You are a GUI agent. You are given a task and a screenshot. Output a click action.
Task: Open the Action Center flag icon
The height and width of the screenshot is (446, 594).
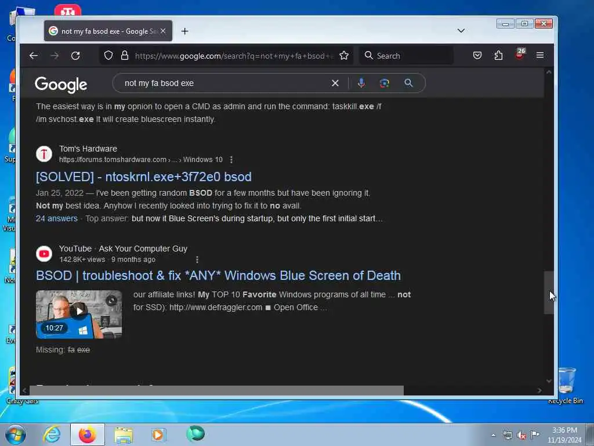(x=535, y=435)
